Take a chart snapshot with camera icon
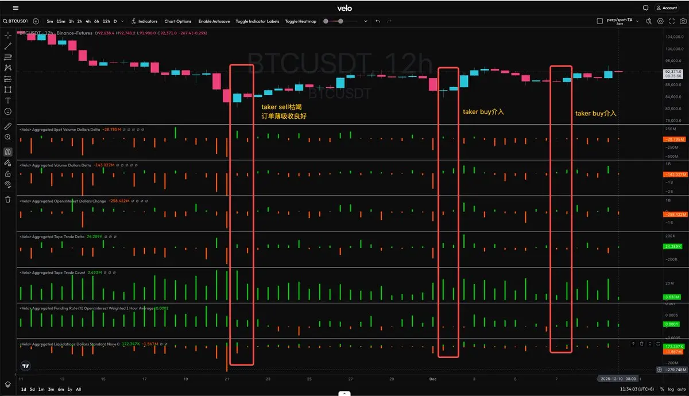This screenshot has height=396, width=689. pos(682,21)
